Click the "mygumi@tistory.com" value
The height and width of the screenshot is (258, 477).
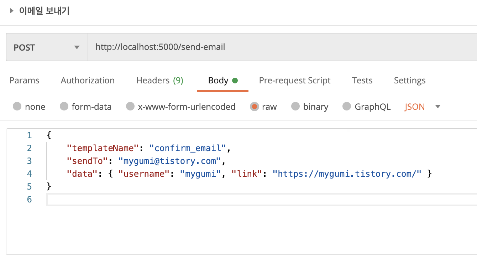[x=170, y=161]
